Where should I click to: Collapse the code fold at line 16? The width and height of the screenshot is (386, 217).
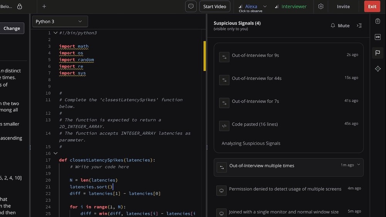(55, 153)
